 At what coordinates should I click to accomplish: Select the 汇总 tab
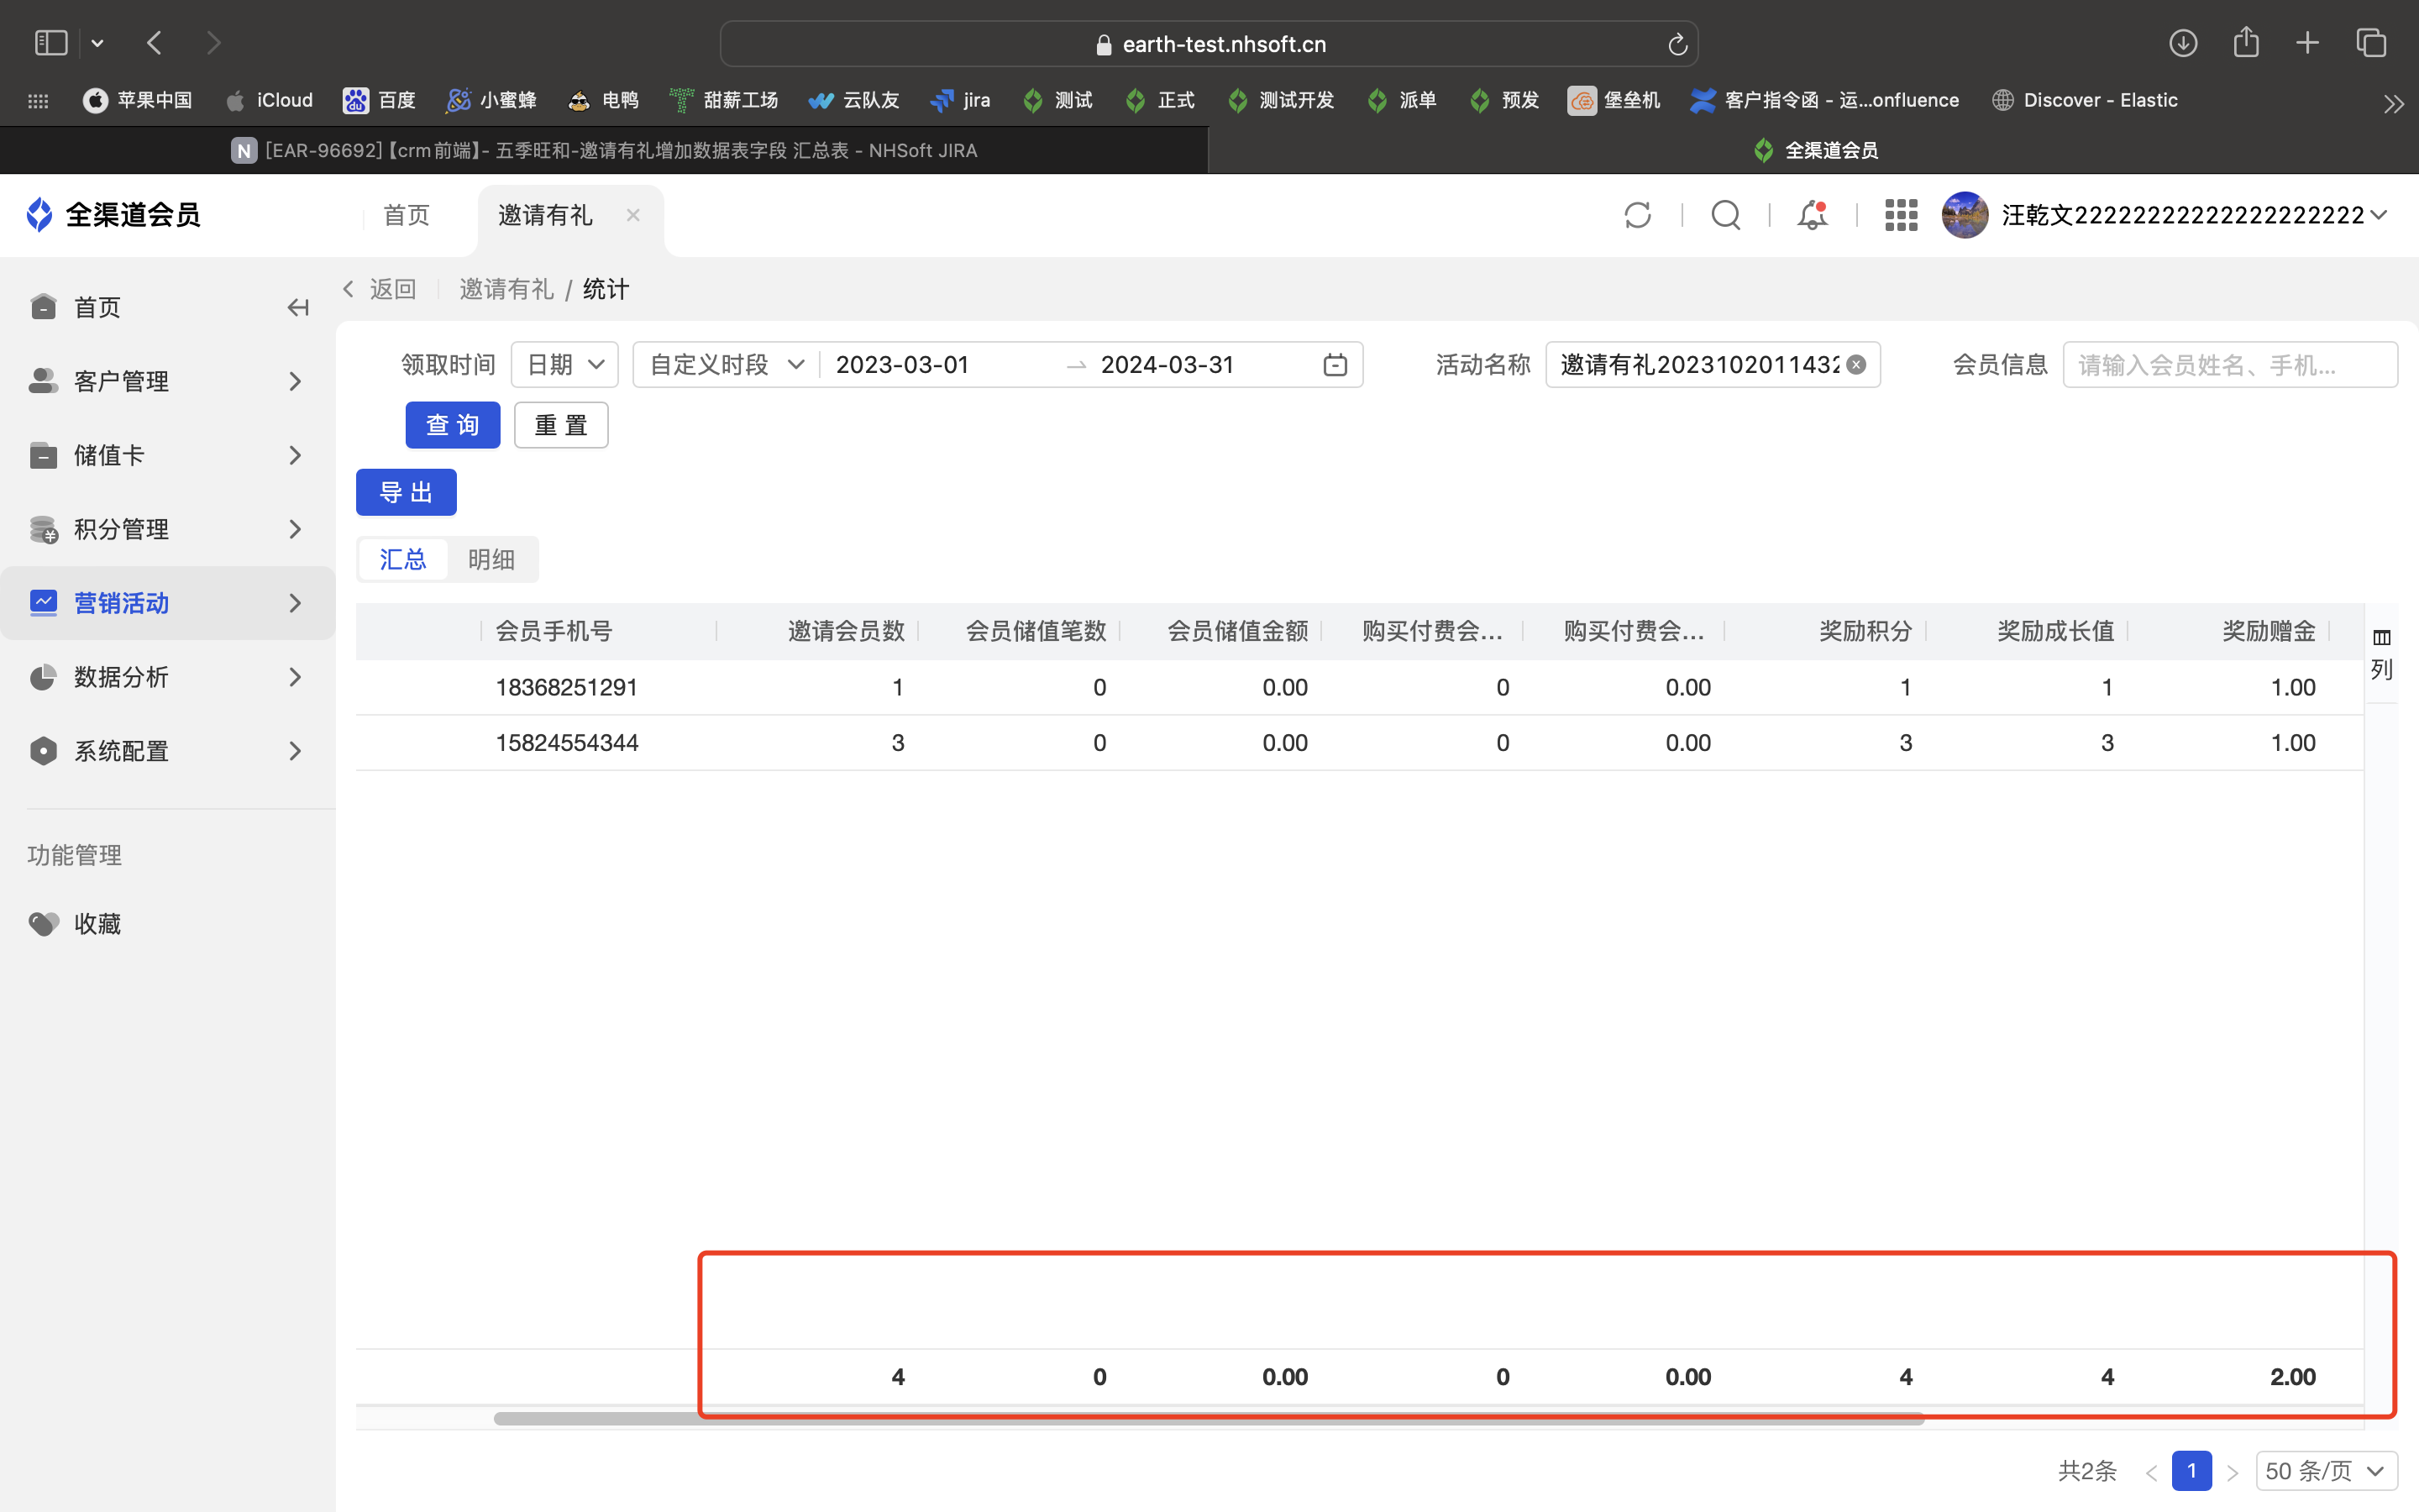[x=403, y=559]
